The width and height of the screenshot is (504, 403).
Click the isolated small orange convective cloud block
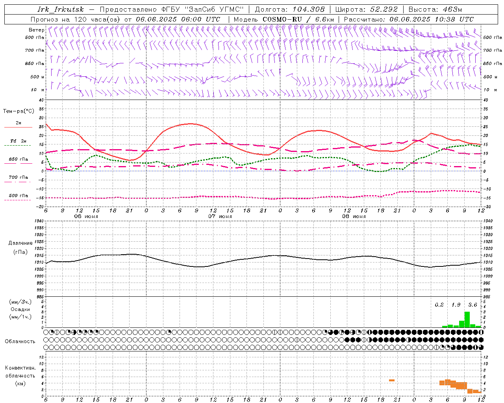coord(392,380)
